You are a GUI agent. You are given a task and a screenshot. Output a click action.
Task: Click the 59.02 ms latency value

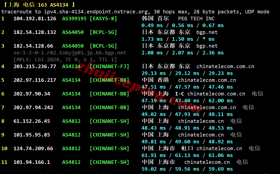153,169
